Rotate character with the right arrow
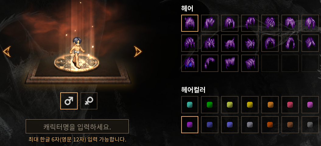Screen dimensions: 321x146 coord(138,52)
